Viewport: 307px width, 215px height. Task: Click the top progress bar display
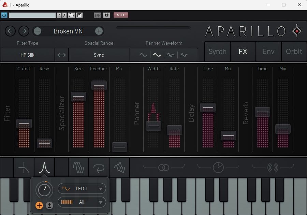pos(153,28)
